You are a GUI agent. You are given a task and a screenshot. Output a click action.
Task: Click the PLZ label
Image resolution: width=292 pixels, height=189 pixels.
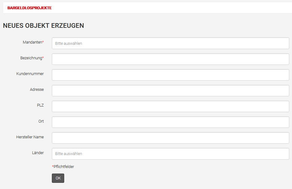tap(40, 105)
